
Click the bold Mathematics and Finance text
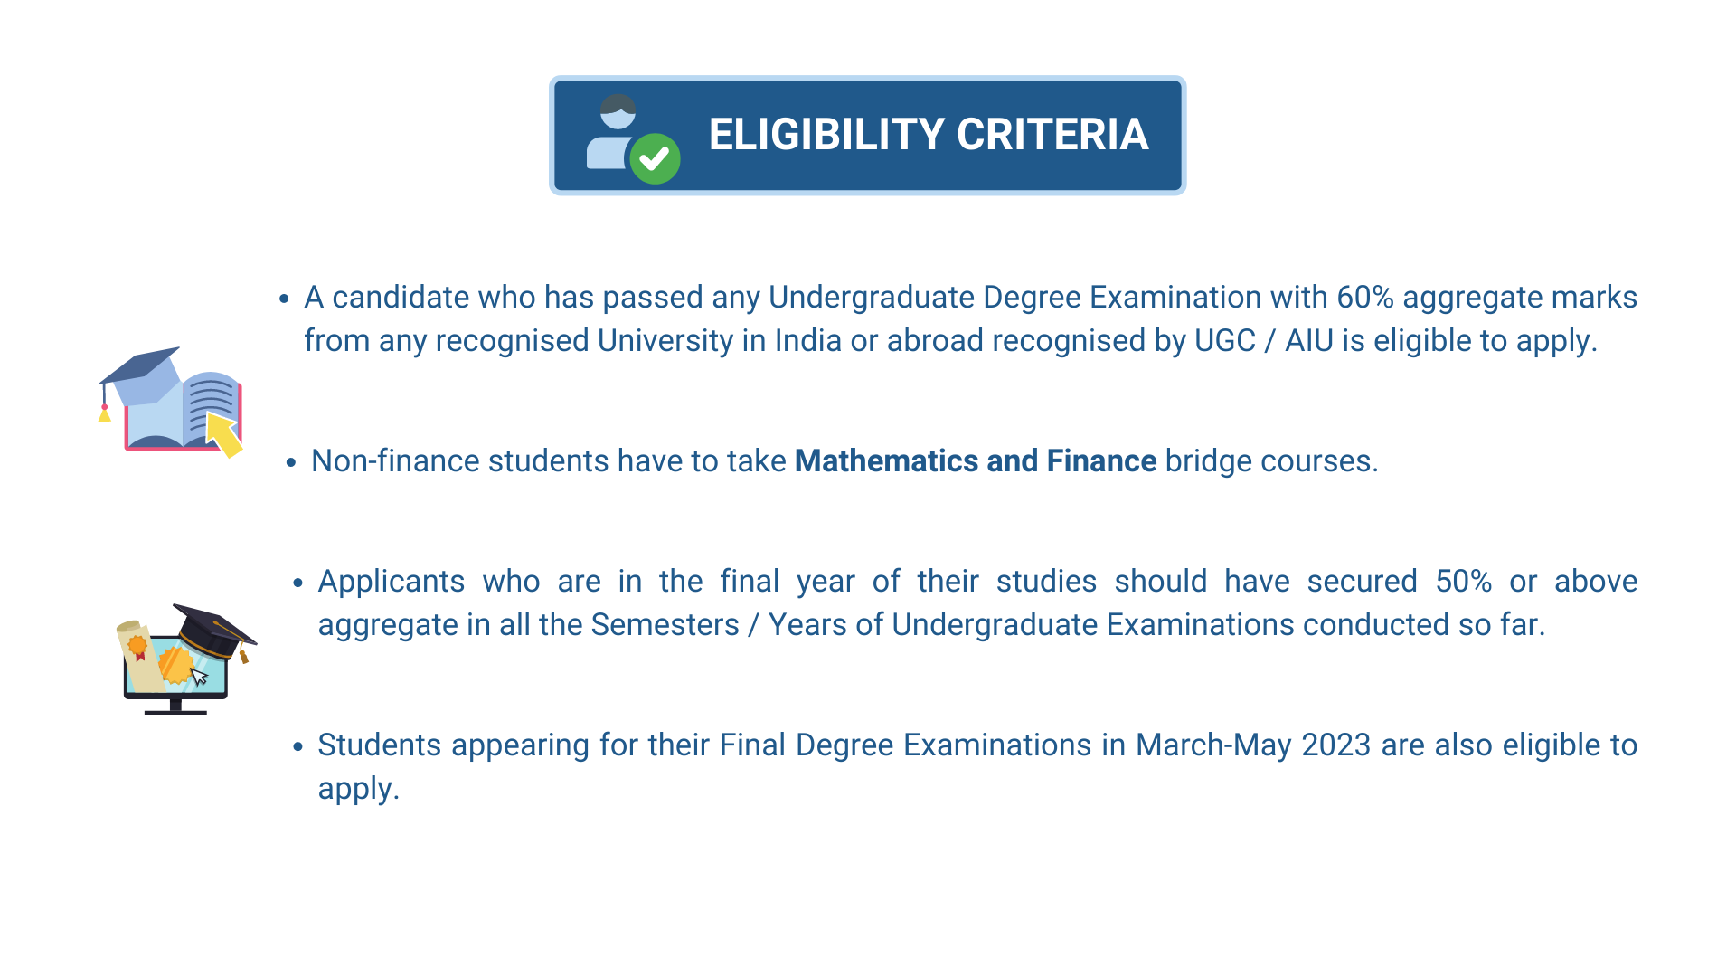tap(976, 461)
